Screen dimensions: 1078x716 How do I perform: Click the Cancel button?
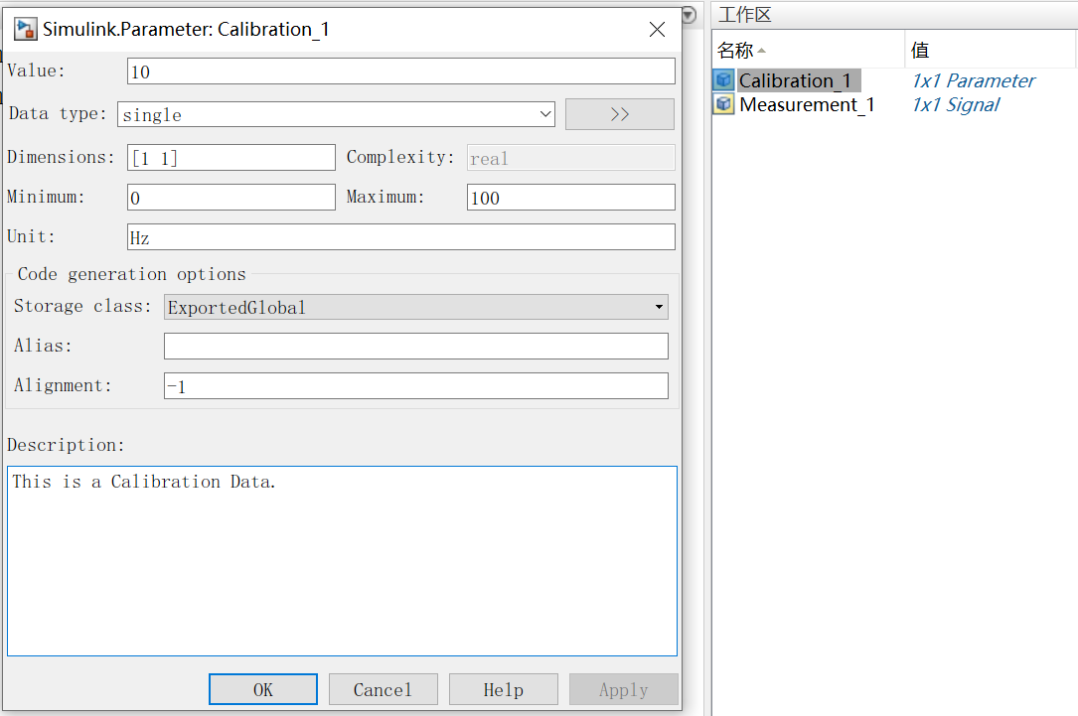coord(383,689)
